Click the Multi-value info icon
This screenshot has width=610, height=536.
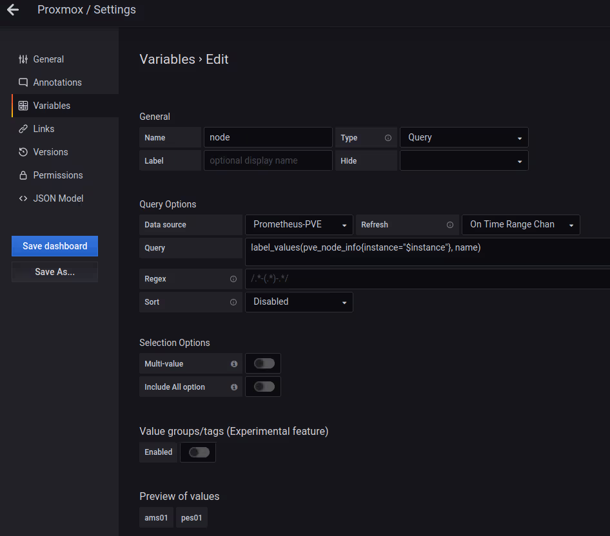click(234, 364)
